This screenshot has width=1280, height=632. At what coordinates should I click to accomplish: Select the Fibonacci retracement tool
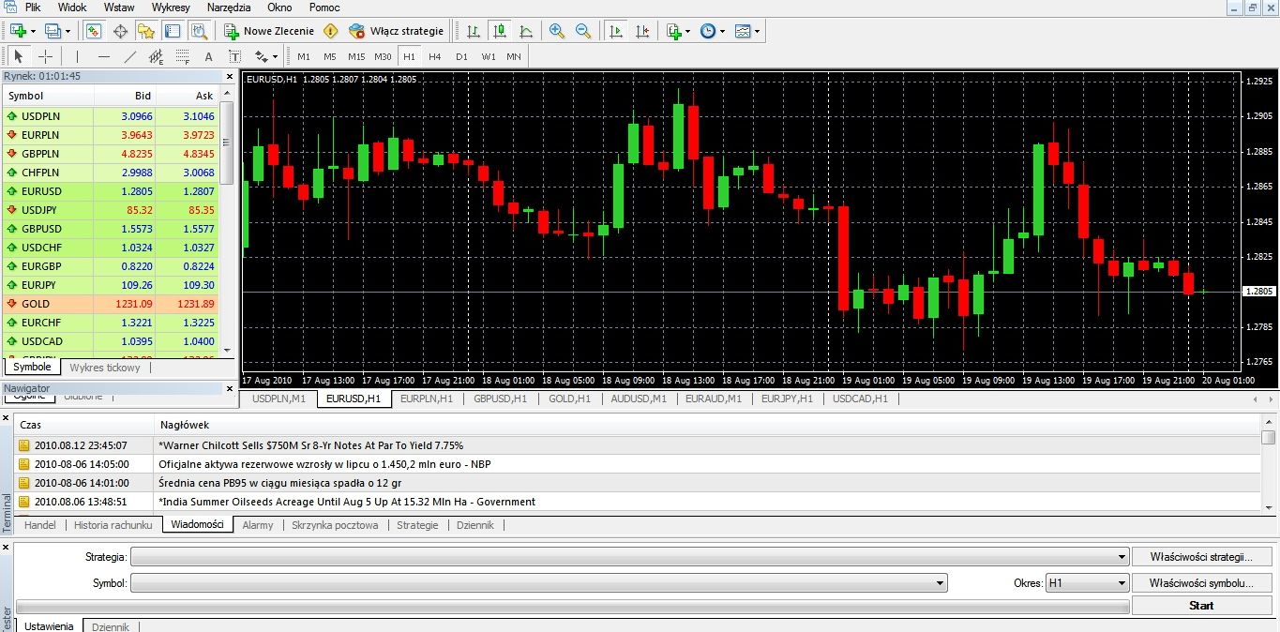pos(182,56)
